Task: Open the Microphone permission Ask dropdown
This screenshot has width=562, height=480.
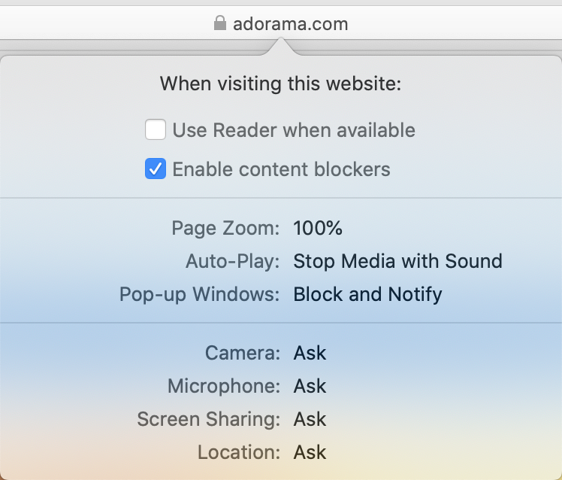Action: coord(310,386)
